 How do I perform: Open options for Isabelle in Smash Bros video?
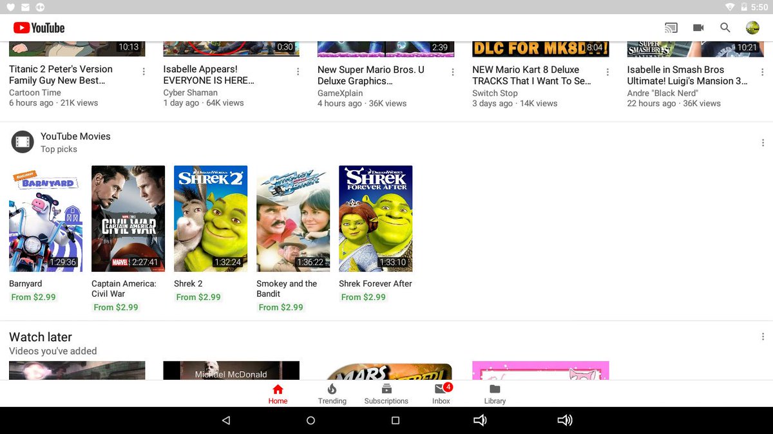pyautogui.click(x=762, y=71)
